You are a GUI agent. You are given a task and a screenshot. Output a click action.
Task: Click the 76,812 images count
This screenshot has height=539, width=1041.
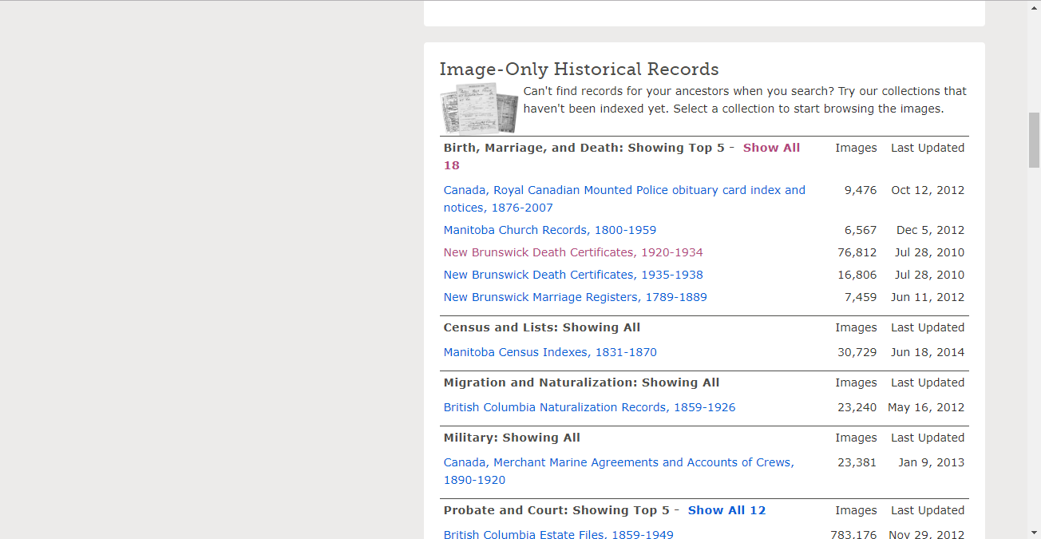click(856, 252)
